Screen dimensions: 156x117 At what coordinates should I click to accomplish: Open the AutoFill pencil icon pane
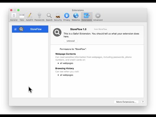tap(29, 17)
